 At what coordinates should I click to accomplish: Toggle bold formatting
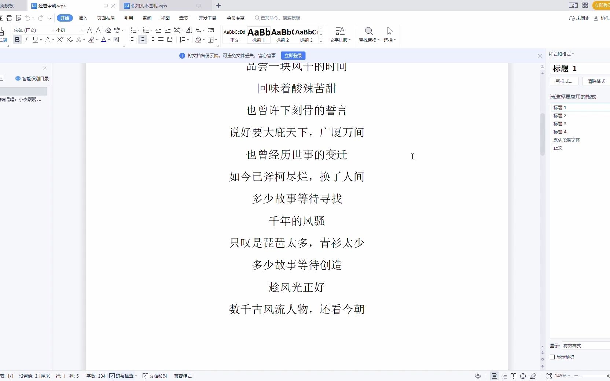click(x=17, y=40)
